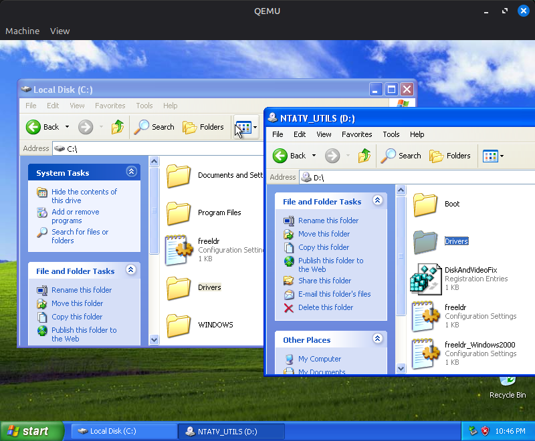Toggle Folders pane in Local Disk window

[203, 127]
